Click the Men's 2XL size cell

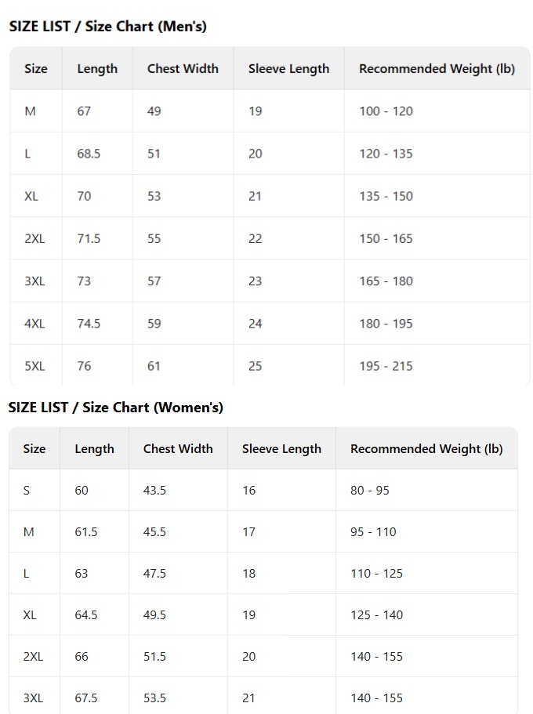pyautogui.click(x=34, y=239)
